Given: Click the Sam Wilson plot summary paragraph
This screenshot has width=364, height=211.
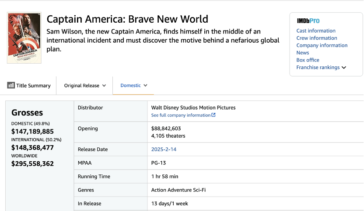Looking at the screenshot, I should tap(163, 40).
